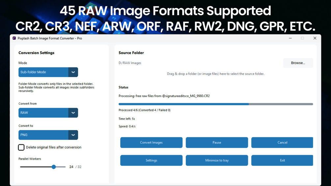This screenshot has width=331, height=186.
Task: Click Minimize to tray button
Action: pyautogui.click(x=217, y=160)
